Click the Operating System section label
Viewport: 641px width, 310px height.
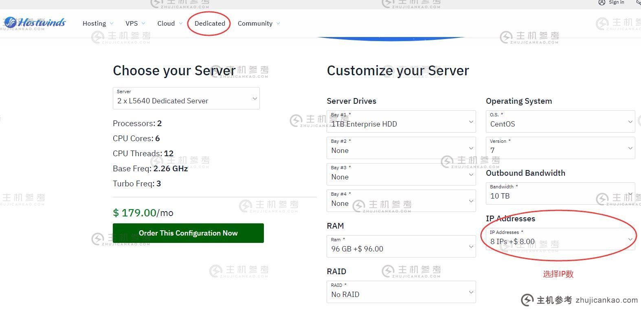tap(519, 101)
